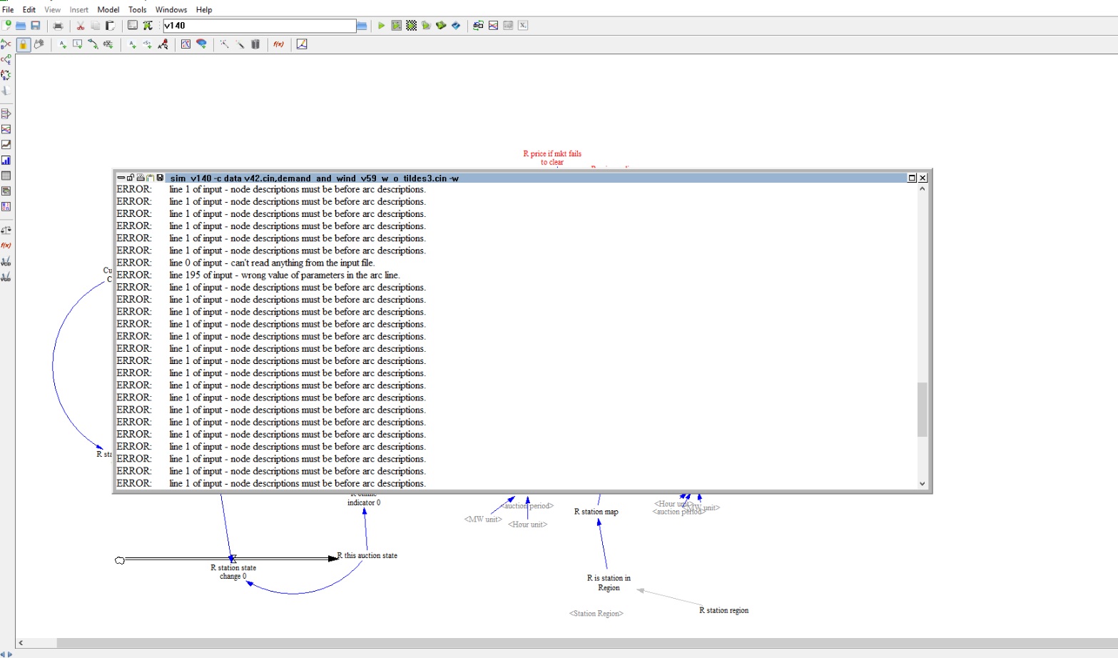1118x658 pixels.
Task: Select the Arrow sketch tool
Action: (93, 44)
